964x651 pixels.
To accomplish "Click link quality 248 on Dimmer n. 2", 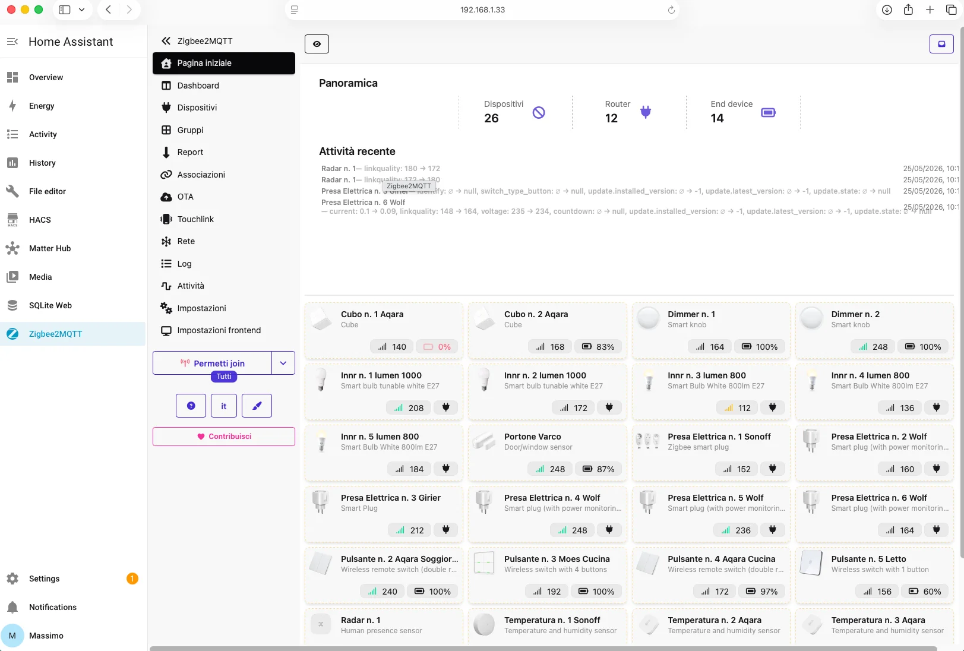I will pos(873,347).
